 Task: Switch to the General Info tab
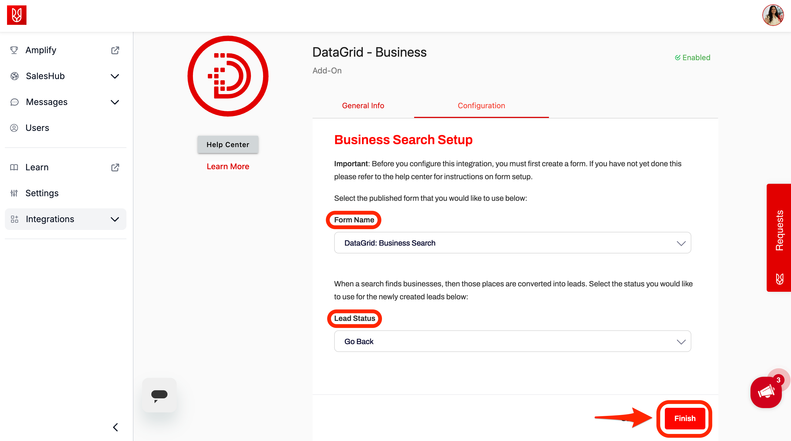pyautogui.click(x=363, y=106)
